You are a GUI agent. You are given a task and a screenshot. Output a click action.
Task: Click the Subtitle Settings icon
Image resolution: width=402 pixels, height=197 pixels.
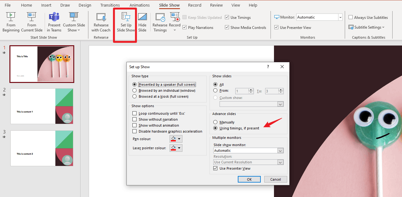point(351,27)
